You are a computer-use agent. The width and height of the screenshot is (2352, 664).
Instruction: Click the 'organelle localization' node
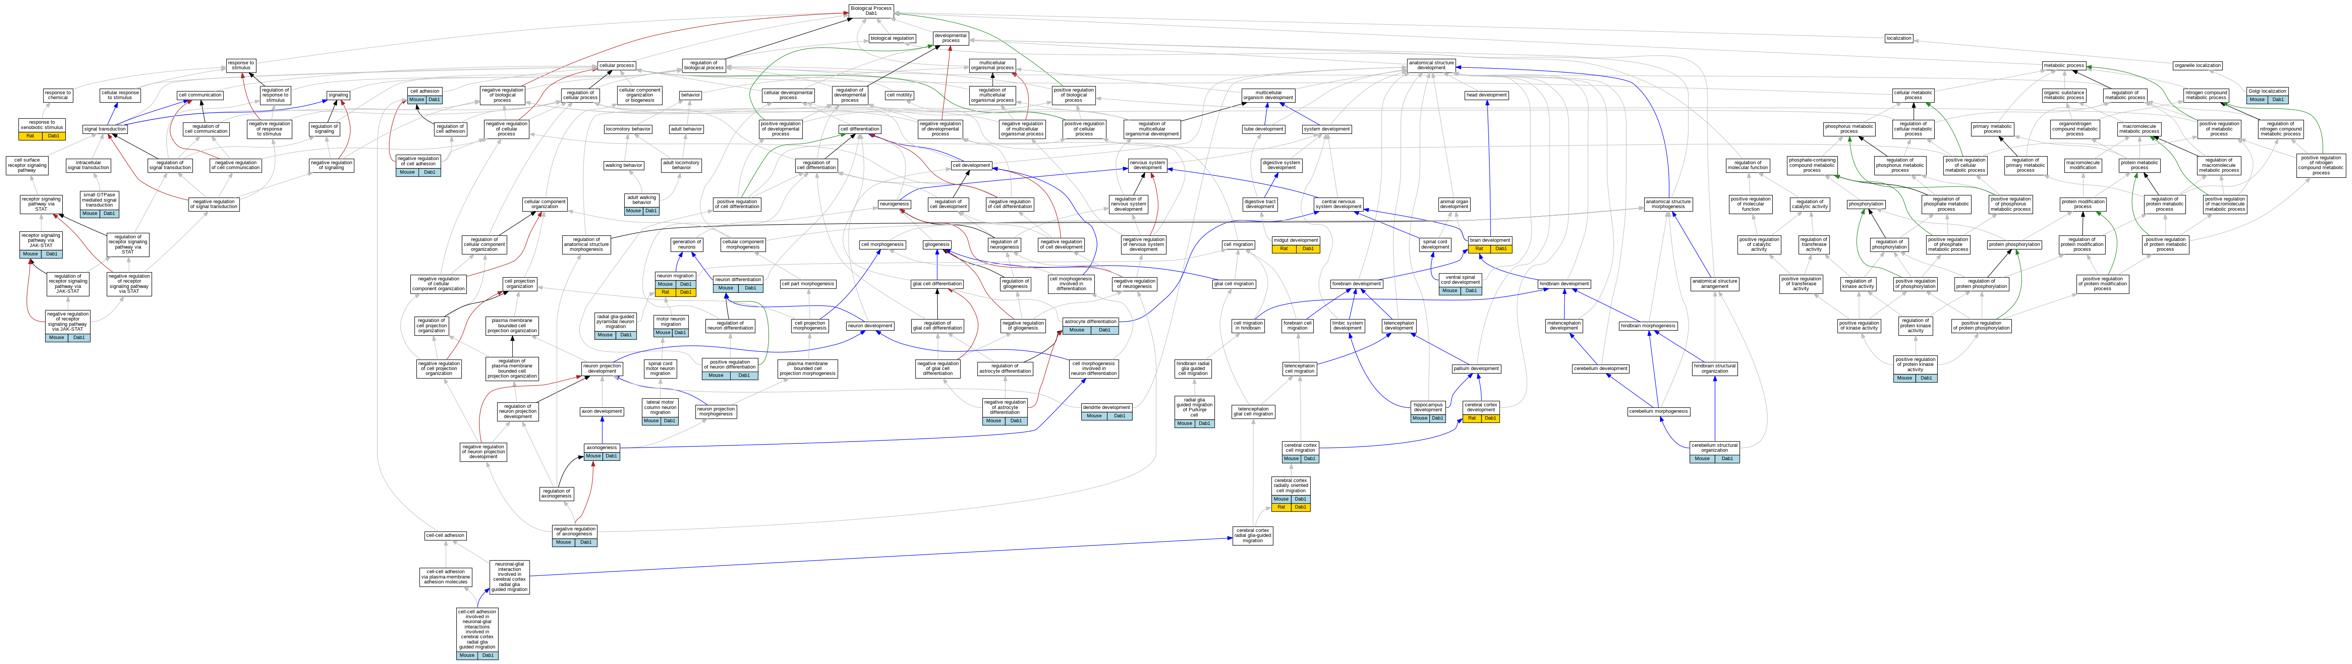pos(2197,66)
